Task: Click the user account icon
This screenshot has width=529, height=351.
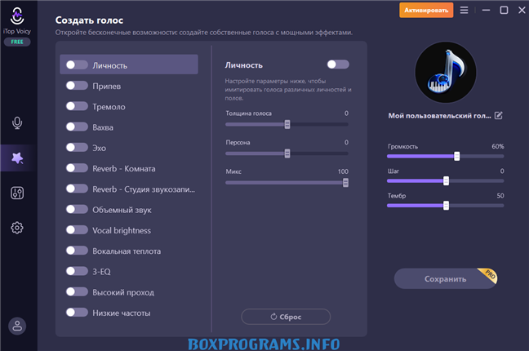Action: (17, 325)
